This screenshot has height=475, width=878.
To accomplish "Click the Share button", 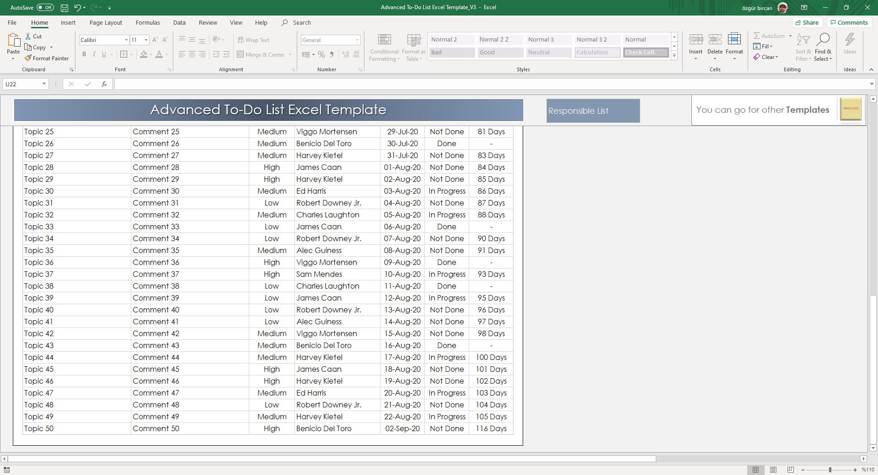I will coord(807,22).
